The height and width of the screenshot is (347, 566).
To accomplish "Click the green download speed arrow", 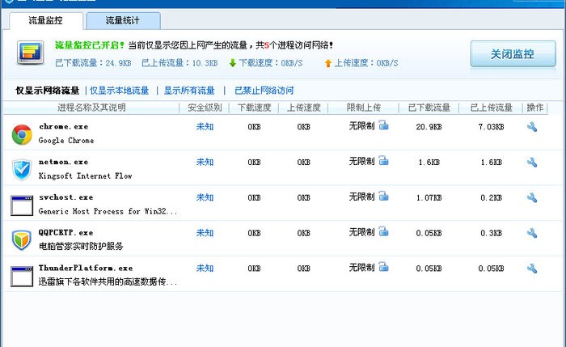I will [x=233, y=63].
